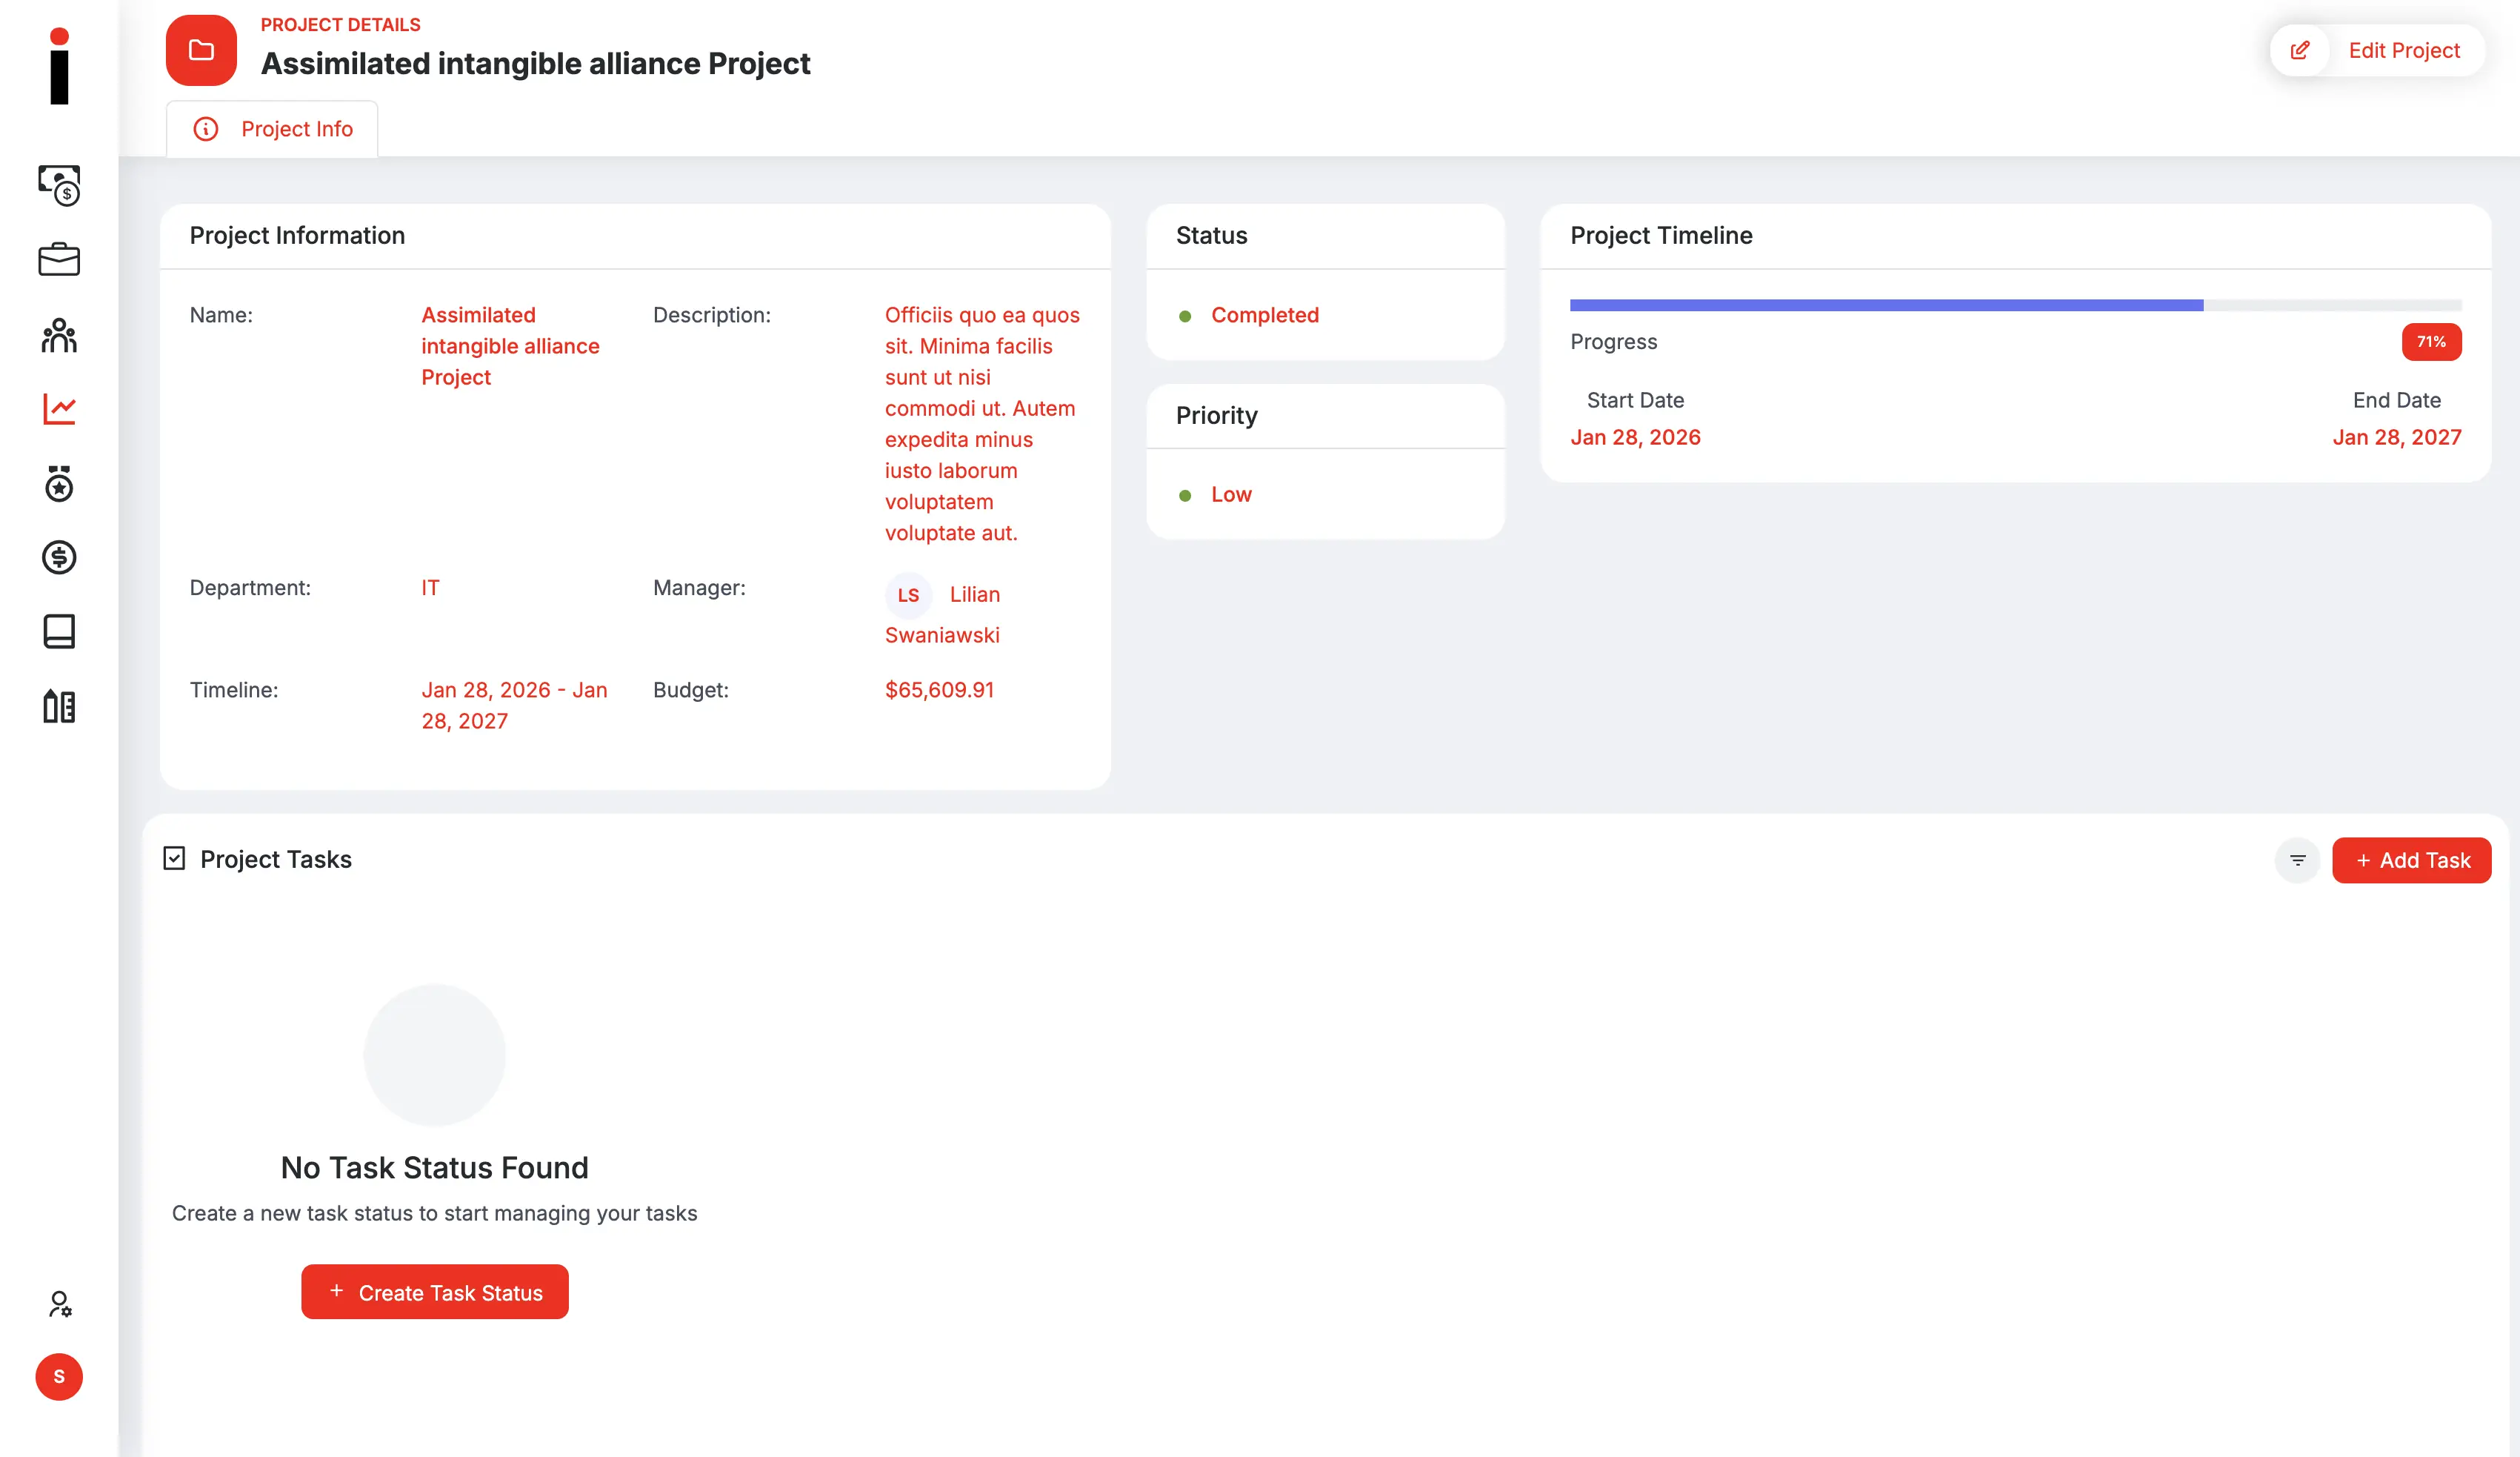Image resolution: width=2520 pixels, height=1457 pixels.
Task: Click the budget value $65,609.91
Action: [940, 689]
